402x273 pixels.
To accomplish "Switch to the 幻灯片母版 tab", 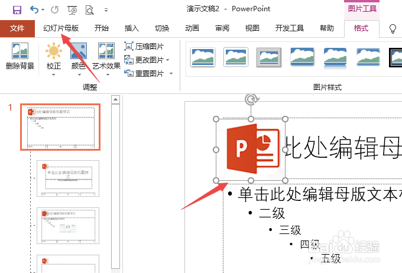I will (61, 28).
